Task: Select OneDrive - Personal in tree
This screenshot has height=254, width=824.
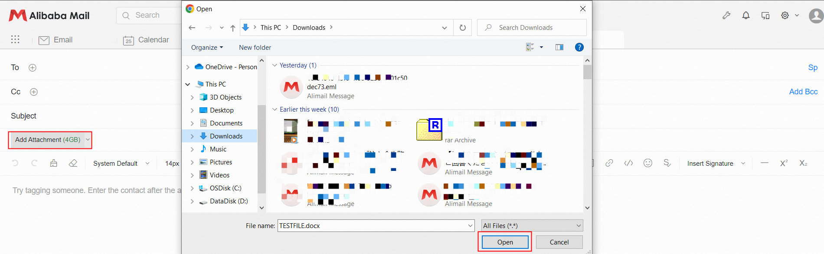Action: pos(226,67)
